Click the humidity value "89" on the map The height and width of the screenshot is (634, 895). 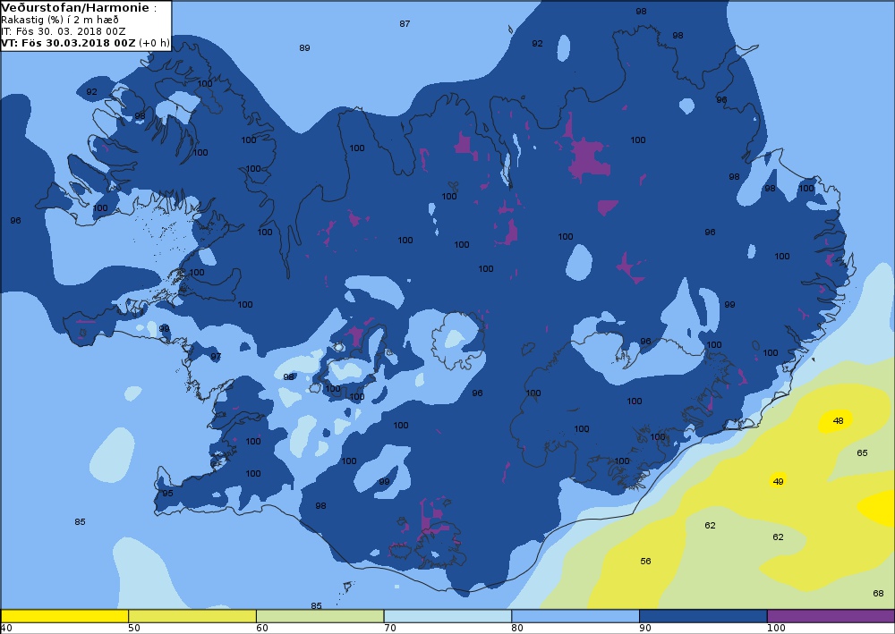[x=305, y=48]
